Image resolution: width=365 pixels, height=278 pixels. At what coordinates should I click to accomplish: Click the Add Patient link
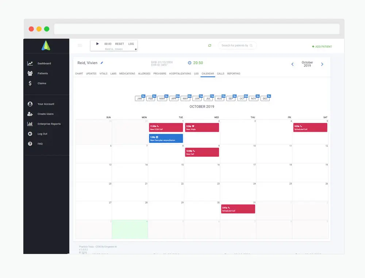point(322,47)
